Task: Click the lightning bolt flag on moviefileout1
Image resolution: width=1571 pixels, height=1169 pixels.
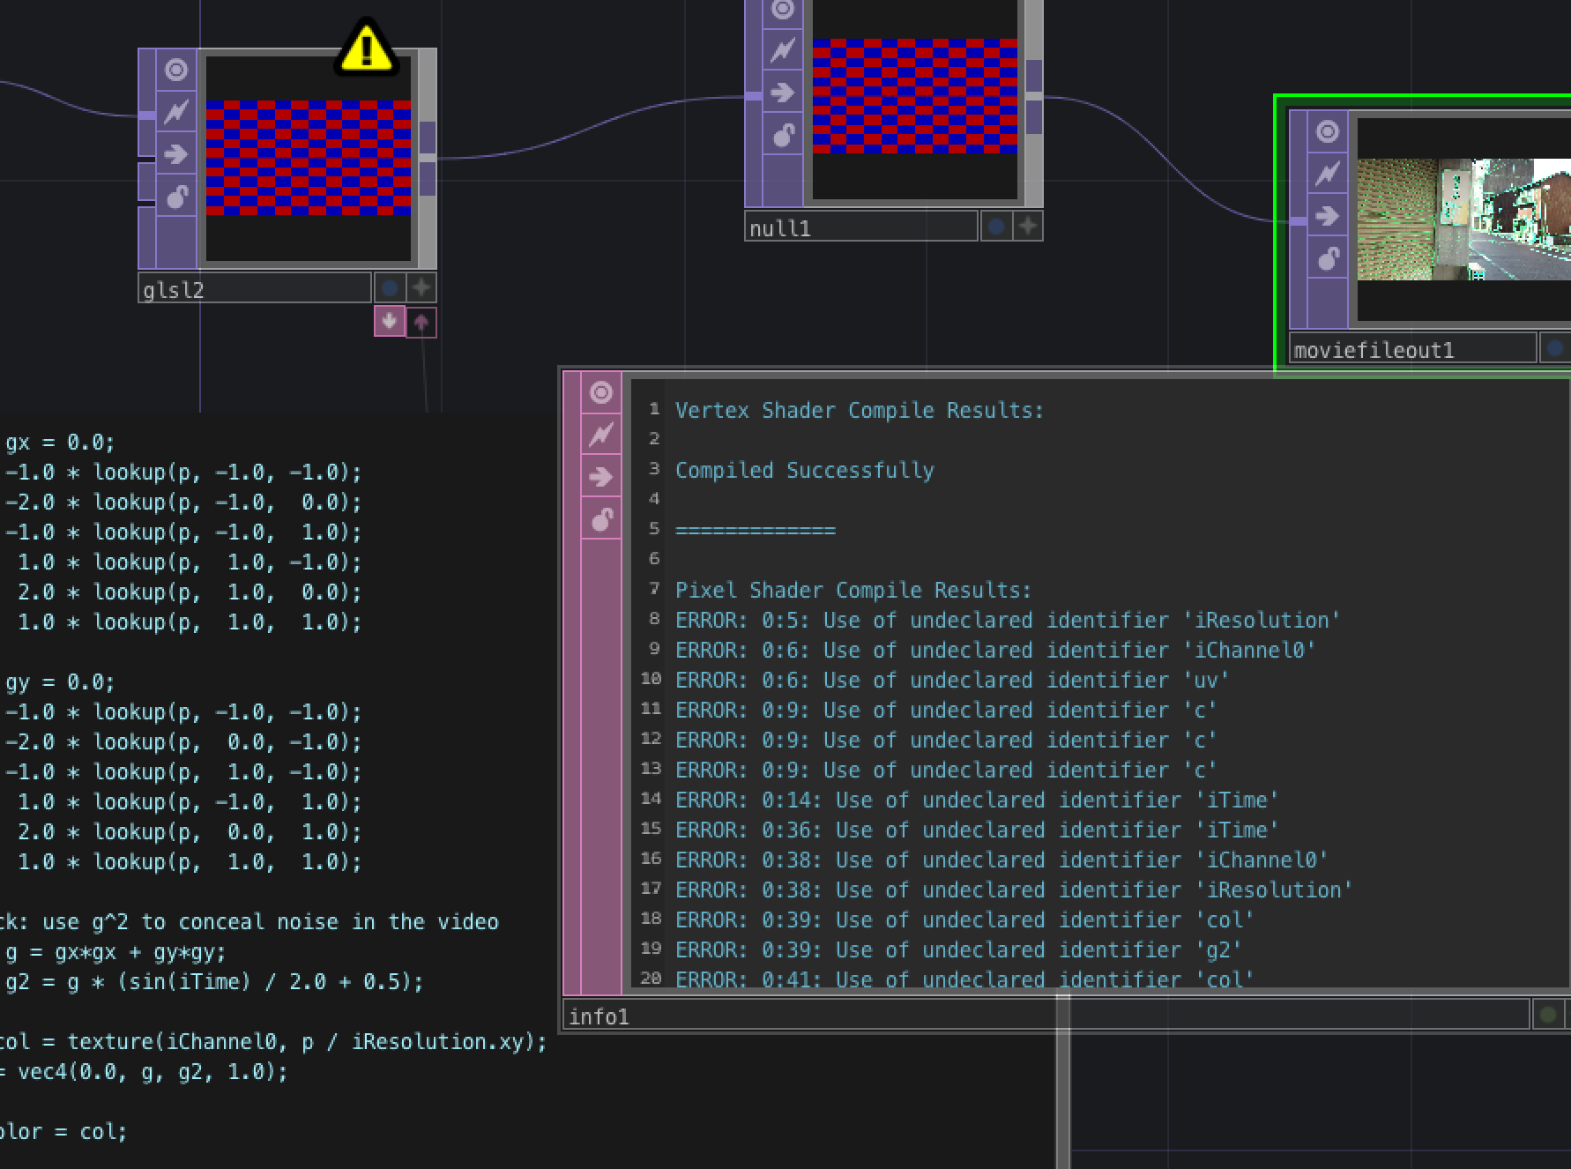Action: coord(1326,175)
